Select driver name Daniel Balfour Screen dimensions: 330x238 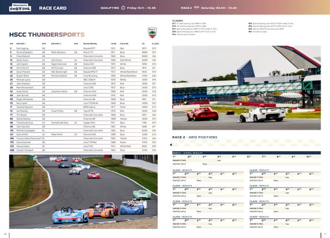23,119
